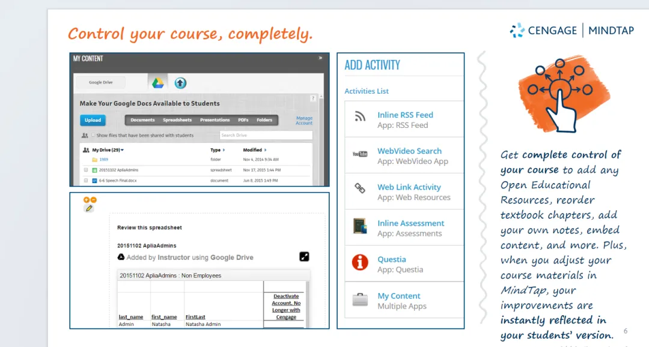Check the box for 20151102 ApliaAdmins file
The height and width of the screenshot is (347, 649).
click(86, 170)
